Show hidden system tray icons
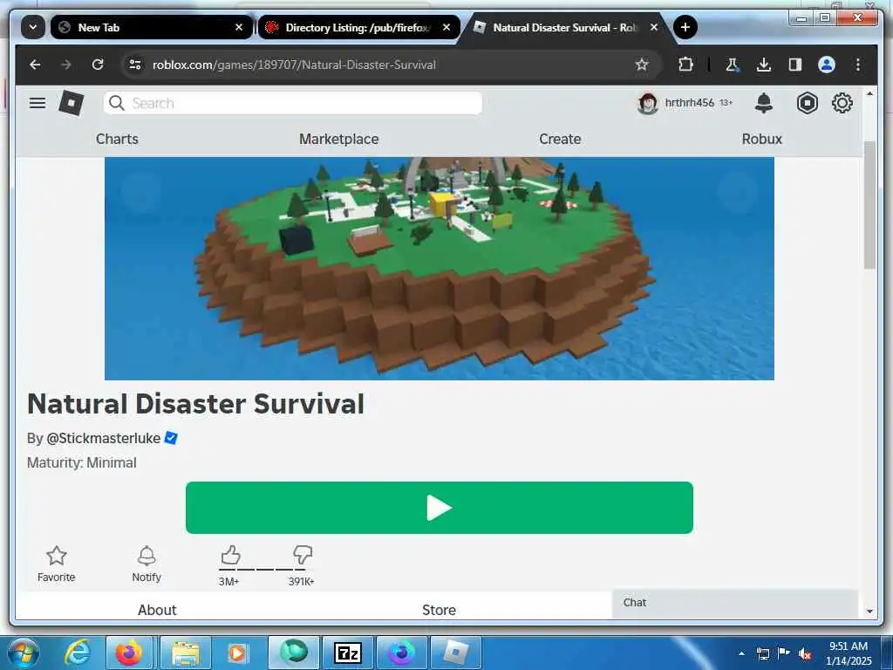 coord(741,653)
